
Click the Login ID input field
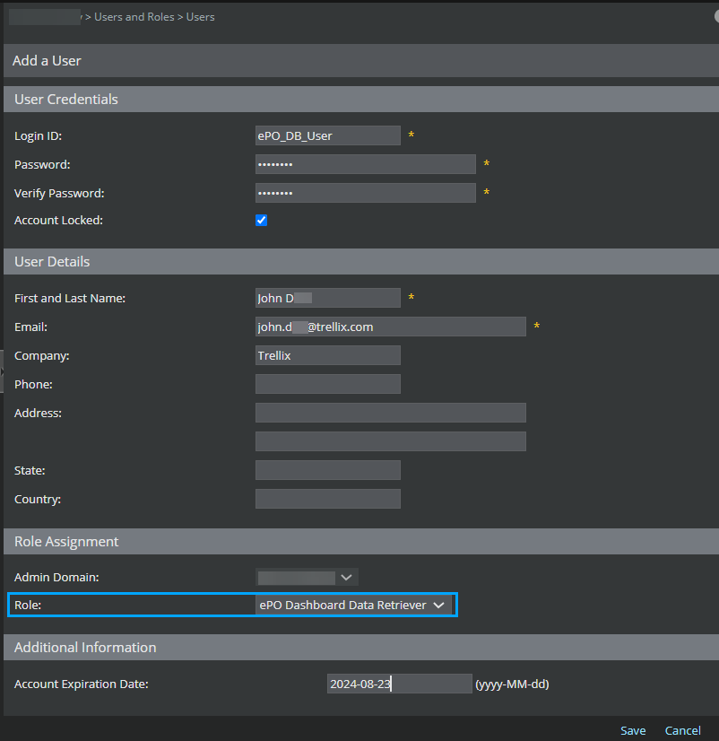(x=328, y=135)
